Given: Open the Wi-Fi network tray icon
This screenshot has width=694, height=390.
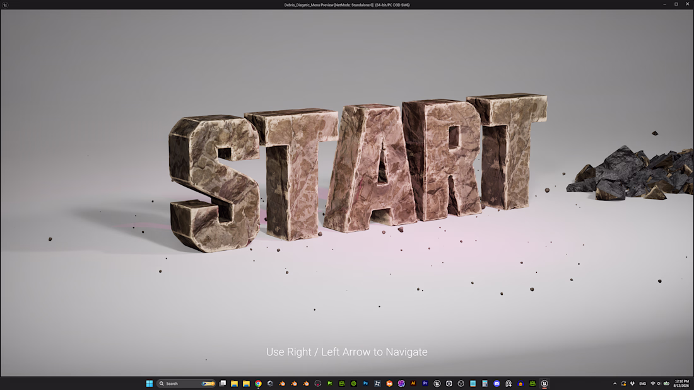Looking at the screenshot, I should (x=652, y=383).
